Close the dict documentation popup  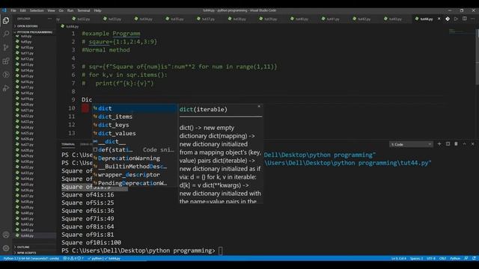(x=259, y=106)
